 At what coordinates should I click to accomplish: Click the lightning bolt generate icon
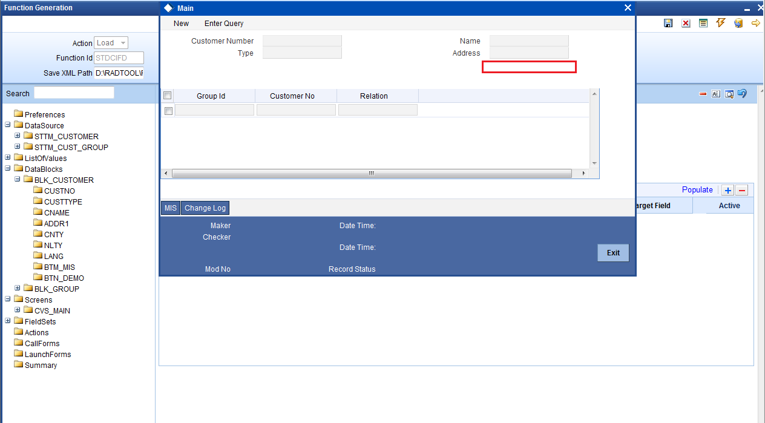coord(721,23)
